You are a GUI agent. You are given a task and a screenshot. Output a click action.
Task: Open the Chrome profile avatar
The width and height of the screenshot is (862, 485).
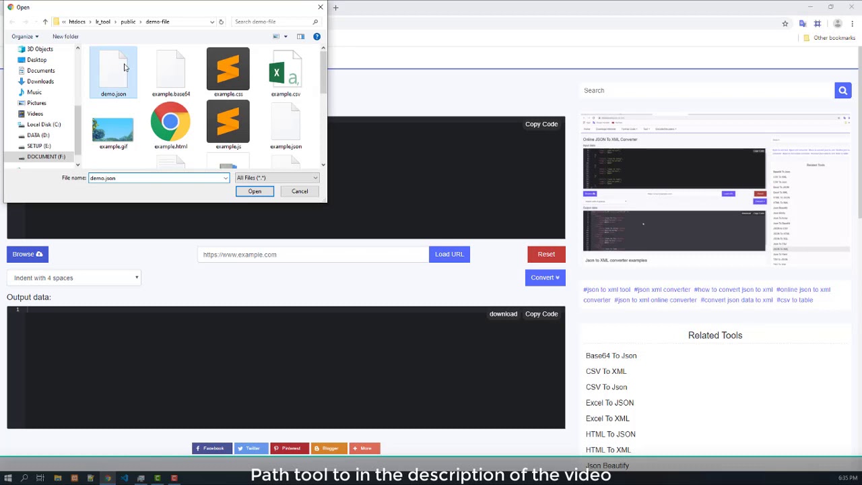tap(838, 24)
